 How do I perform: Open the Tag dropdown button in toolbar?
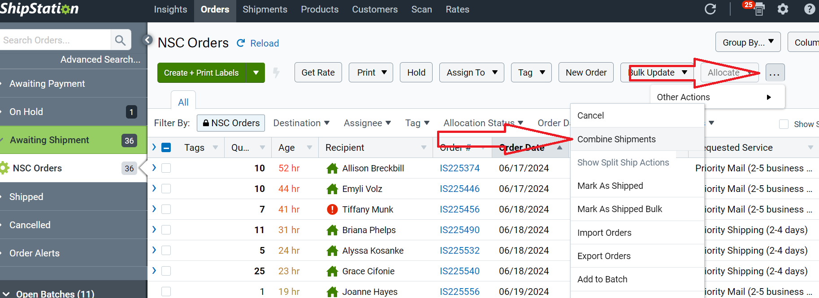(x=531, y=72)
